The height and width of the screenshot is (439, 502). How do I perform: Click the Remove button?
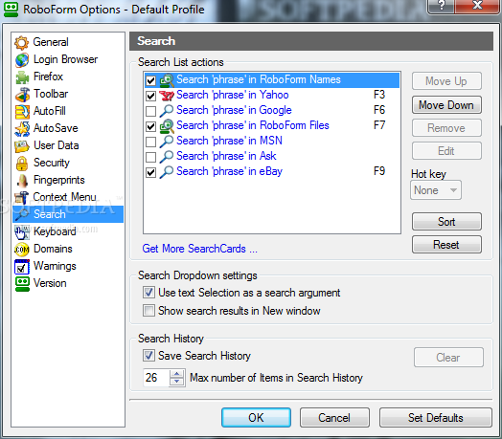click(446, 128)
